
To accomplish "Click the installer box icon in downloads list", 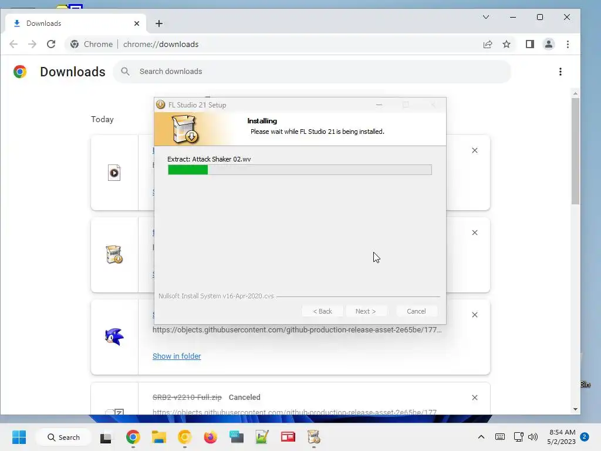I will [114, 254].
